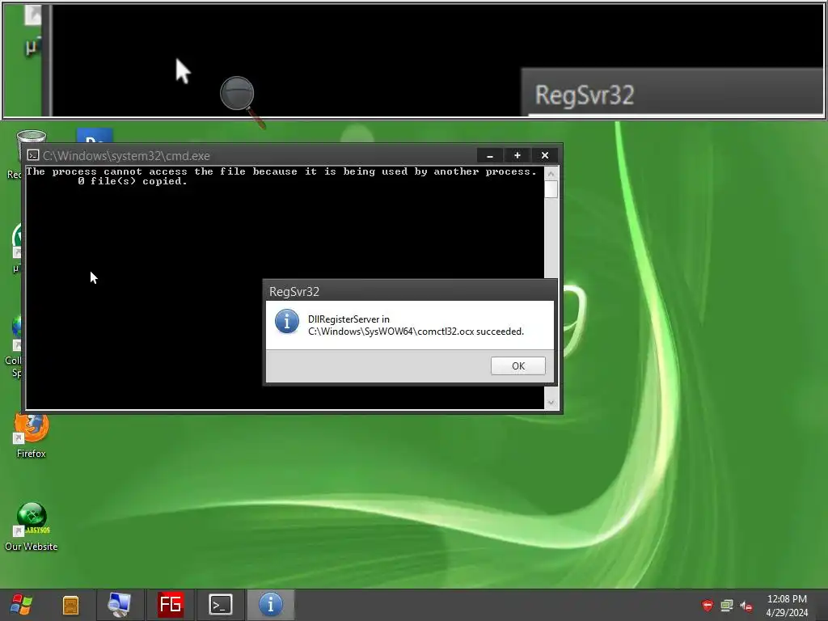
Task: Open the computer monitor icon in taskbar
Action: click(x=119, y=605)
